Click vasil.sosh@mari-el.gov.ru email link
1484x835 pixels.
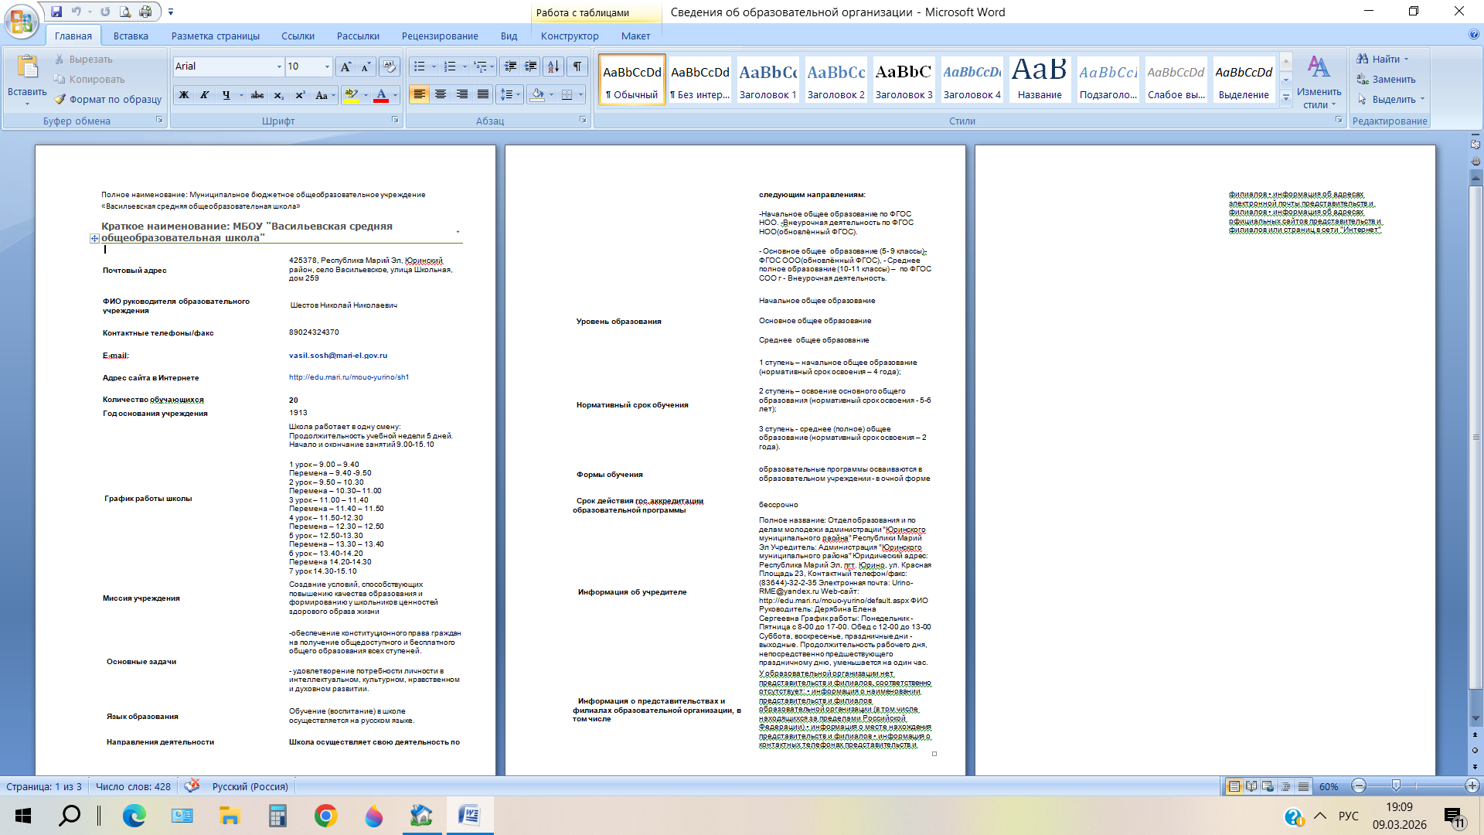[x=338, y=356]
